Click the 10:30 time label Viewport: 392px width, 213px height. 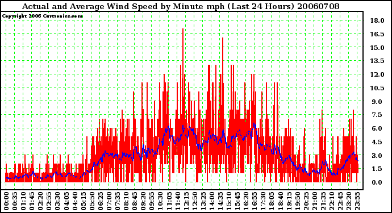tap(160, 201)
